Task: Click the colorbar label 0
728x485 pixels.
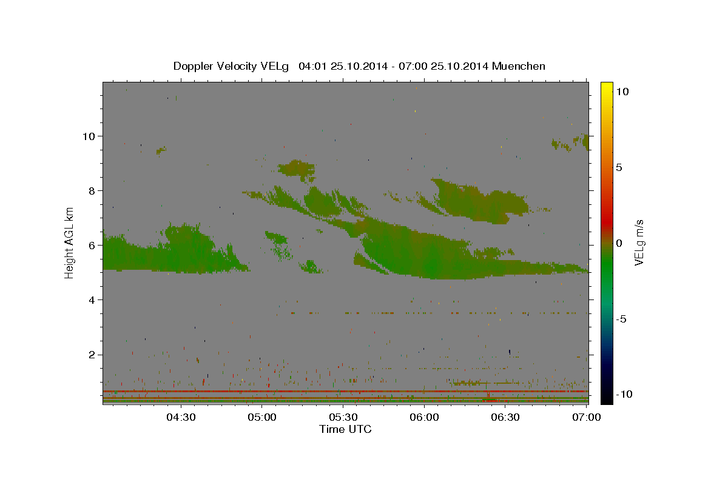Action: [619, 243]
